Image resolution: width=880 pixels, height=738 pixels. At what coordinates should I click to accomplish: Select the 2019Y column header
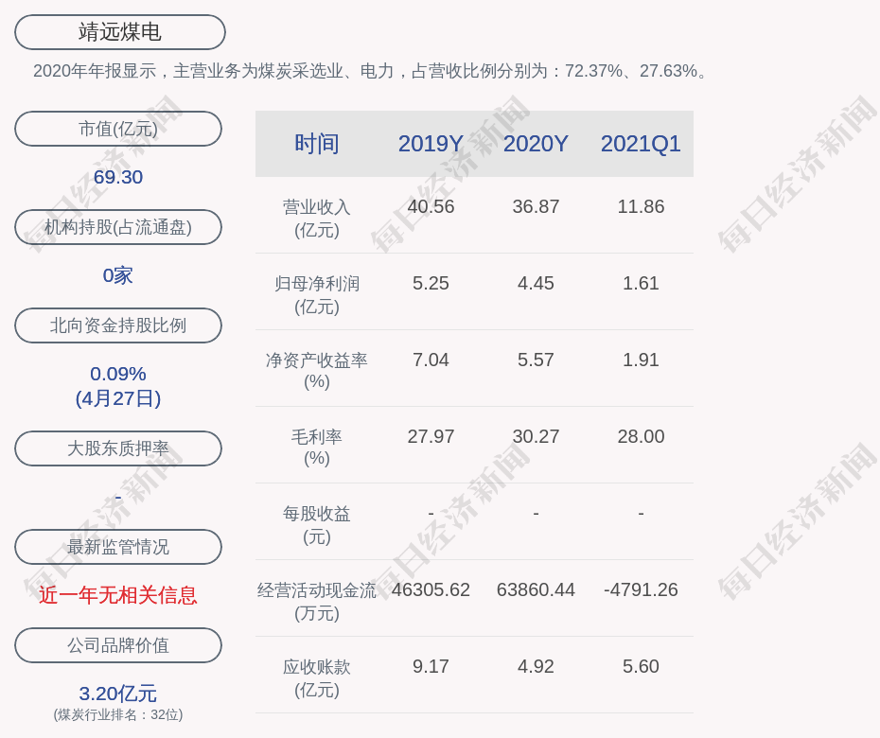(431, 144)
